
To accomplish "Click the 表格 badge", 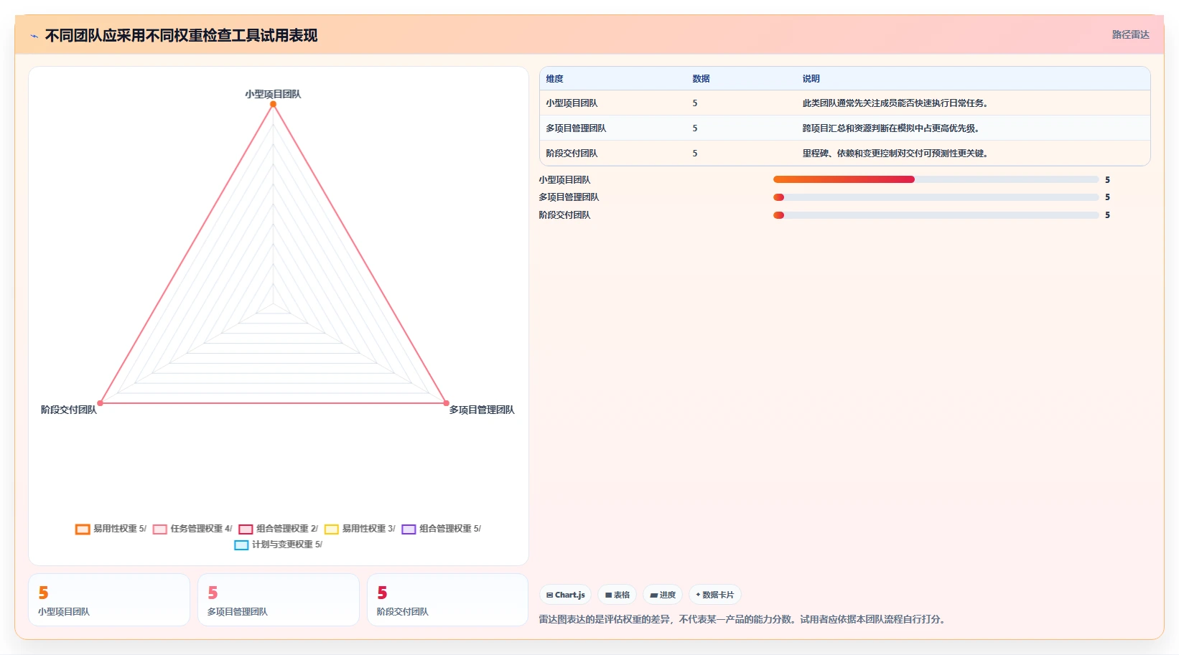I will coord(618,595).
